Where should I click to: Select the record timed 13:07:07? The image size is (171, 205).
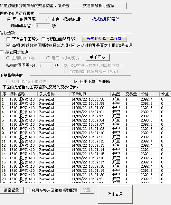tap(86, 124)
